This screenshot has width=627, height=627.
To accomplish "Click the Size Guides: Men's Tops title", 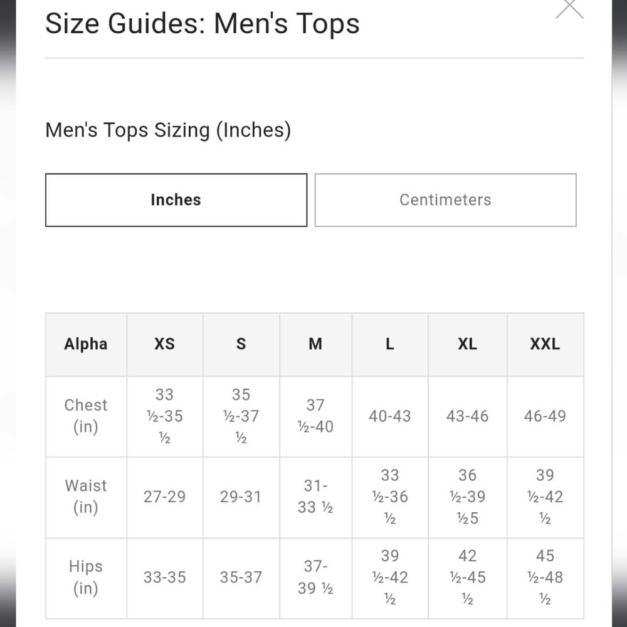I will coord(203,24).
